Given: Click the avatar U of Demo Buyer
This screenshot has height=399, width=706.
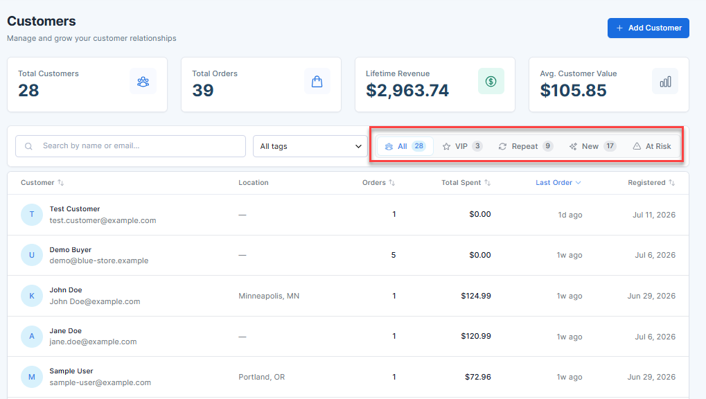Looking at the screenshot, I should (31, 255).
